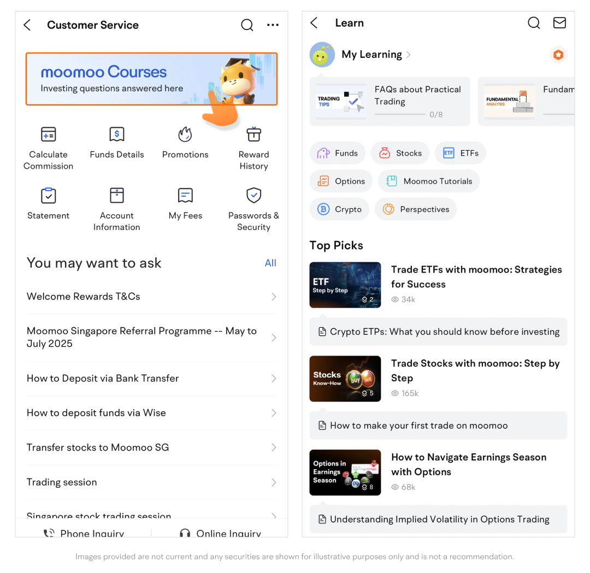Open My Learning chevron
590x573 pixels.
coord(409,55)
